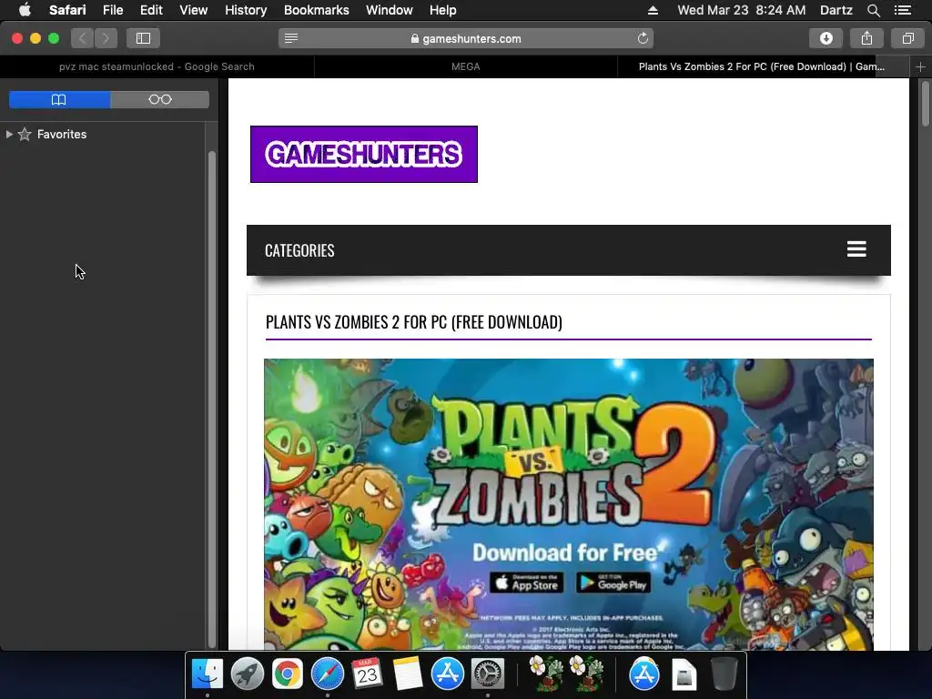Viewport: 932px width, 699px height.
Task: Open the View menu
Action: point(193,10)
